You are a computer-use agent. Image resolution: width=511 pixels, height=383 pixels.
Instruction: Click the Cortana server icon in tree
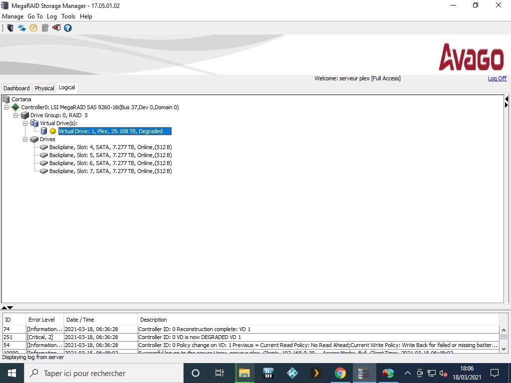[6, 99]
